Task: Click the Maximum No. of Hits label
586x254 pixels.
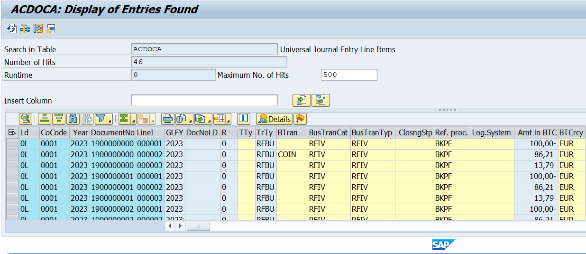Action: (x=253, y=75)
